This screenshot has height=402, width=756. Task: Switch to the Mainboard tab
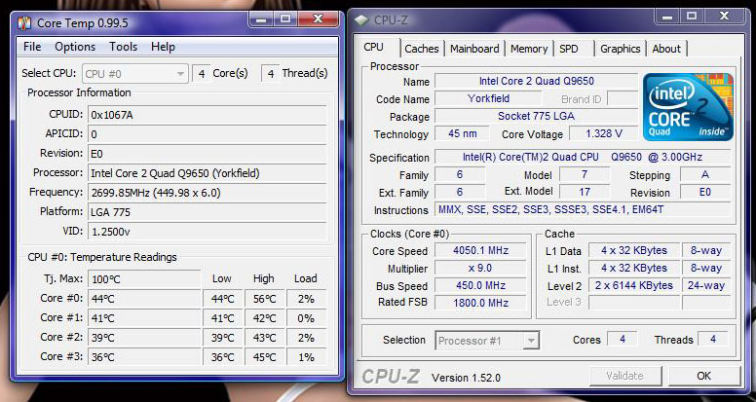474,49
